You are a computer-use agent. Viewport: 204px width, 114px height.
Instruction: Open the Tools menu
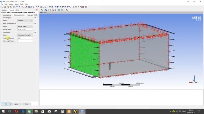(22, 4)
